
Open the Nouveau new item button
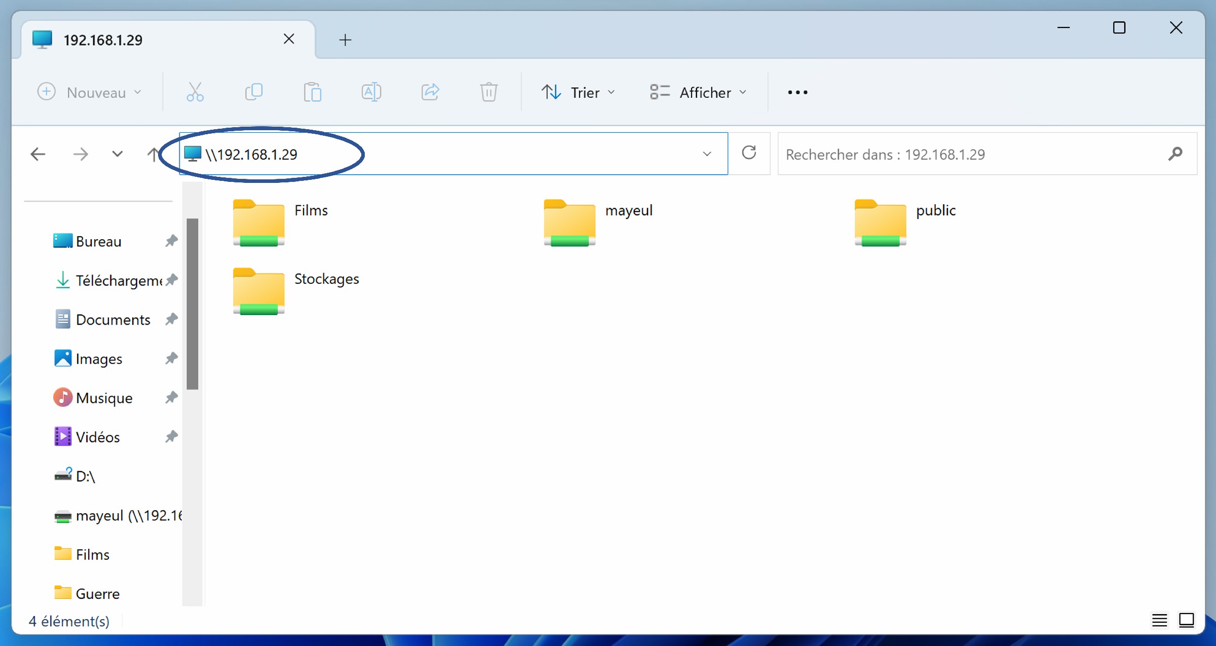(x=90, y=92)
